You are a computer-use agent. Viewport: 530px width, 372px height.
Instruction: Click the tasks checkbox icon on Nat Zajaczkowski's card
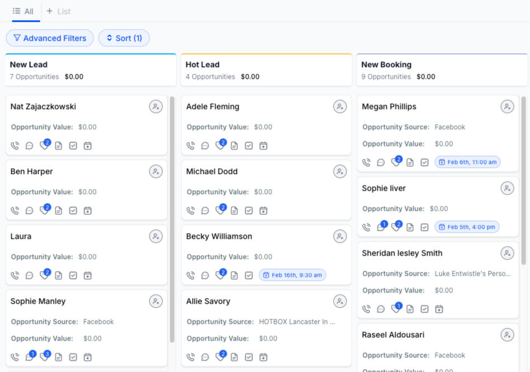73,146
